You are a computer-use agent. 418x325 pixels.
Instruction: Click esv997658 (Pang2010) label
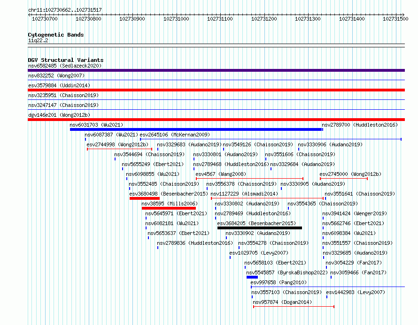[x=279, y=282]
